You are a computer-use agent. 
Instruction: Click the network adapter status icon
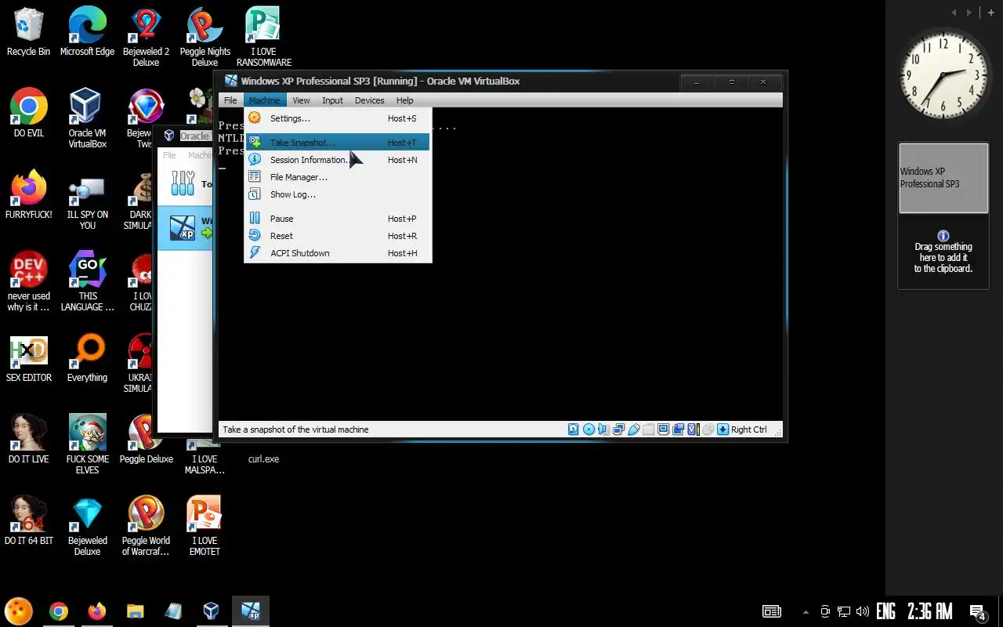tap(618, 429)
